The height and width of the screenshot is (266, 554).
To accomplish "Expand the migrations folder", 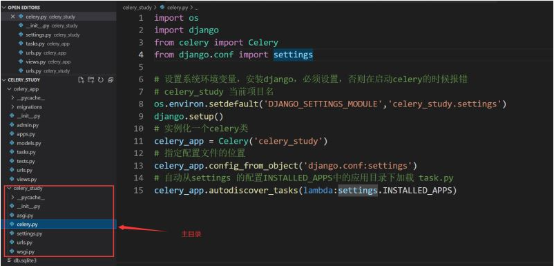I will point(12,107).
